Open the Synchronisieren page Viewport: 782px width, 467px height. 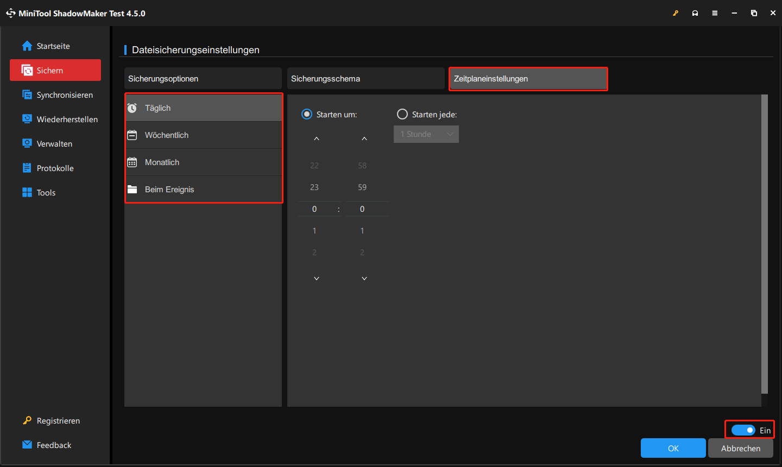tap(55, 95)
